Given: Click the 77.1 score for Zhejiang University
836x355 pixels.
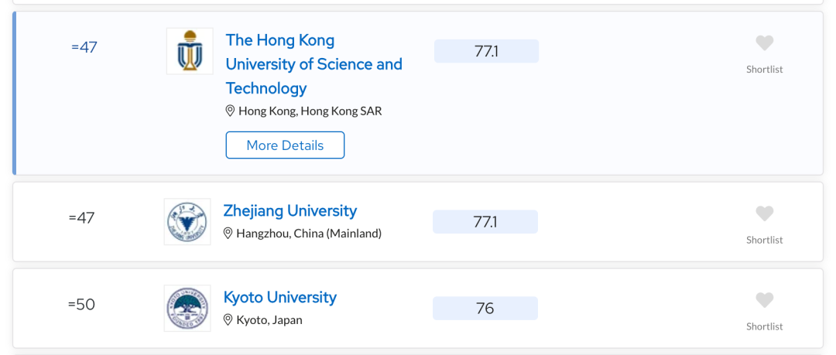Looking at the screenshot, I should (x=485, y=222).
